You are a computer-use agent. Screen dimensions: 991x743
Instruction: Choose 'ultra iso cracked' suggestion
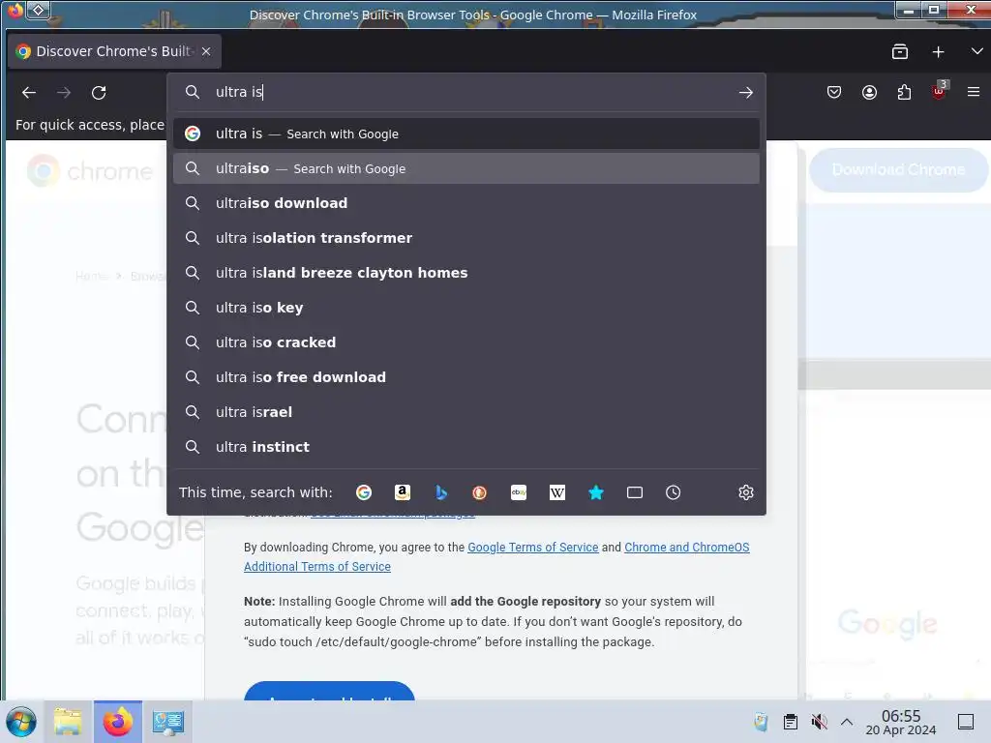click(466, 342)
